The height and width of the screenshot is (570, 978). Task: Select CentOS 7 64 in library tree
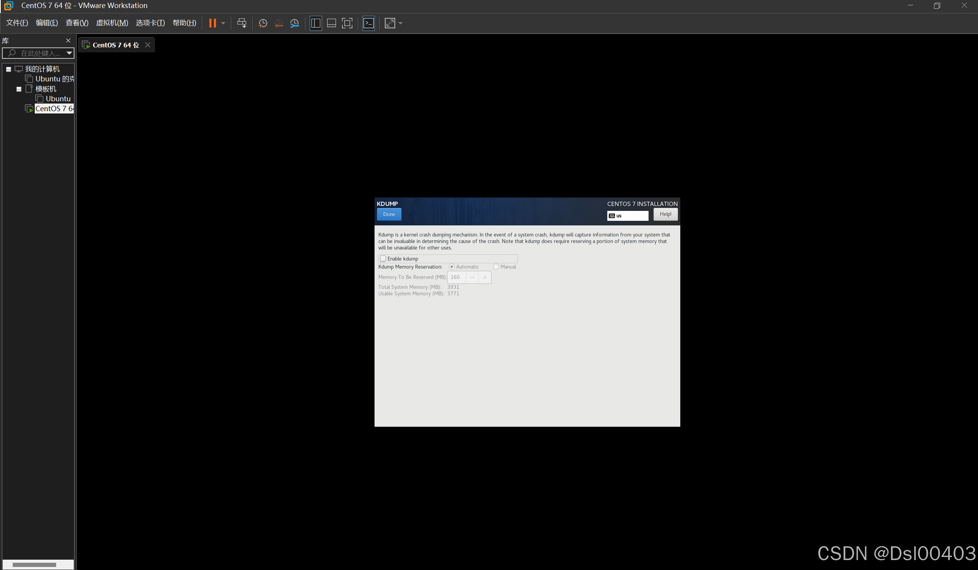pyautogui.click(x=54, y=108)
